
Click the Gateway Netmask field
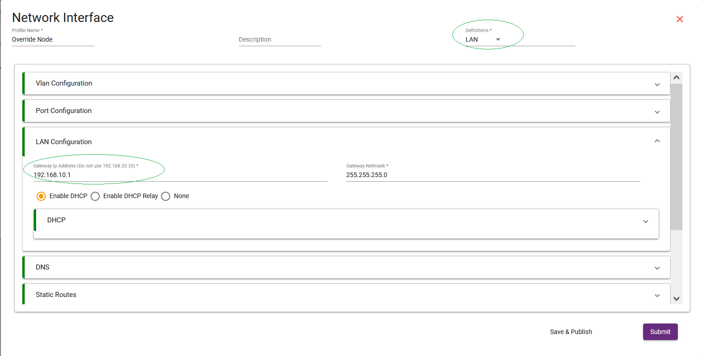493,175
